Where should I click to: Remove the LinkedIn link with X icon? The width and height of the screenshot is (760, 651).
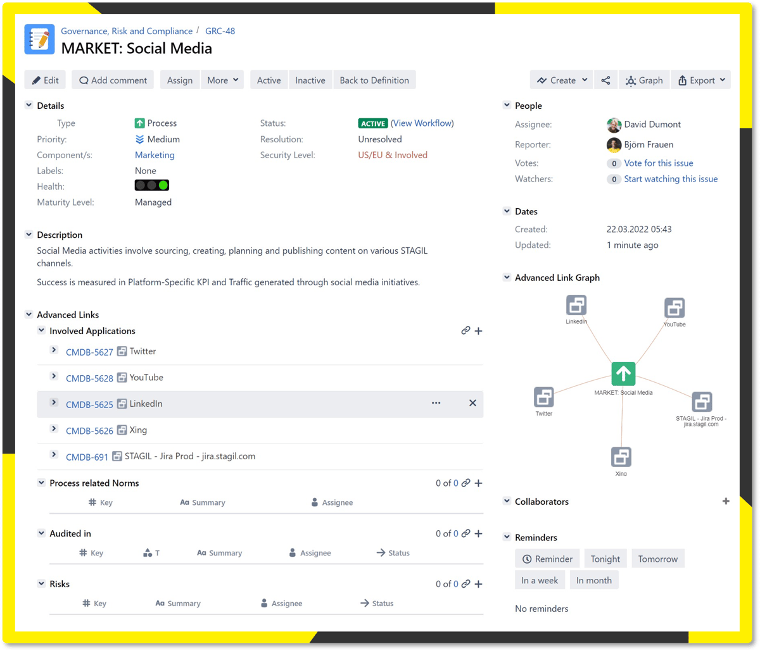coord(472,403)
